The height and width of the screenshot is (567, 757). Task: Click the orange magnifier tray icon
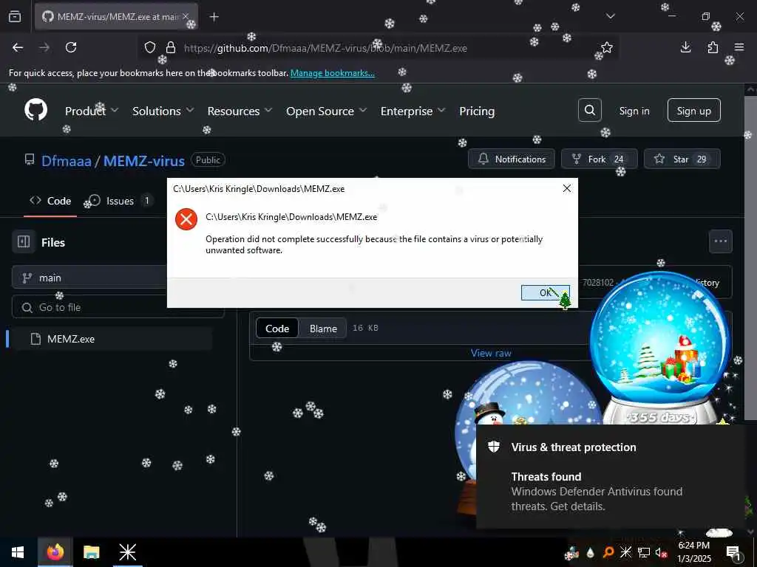pos(608,552)
